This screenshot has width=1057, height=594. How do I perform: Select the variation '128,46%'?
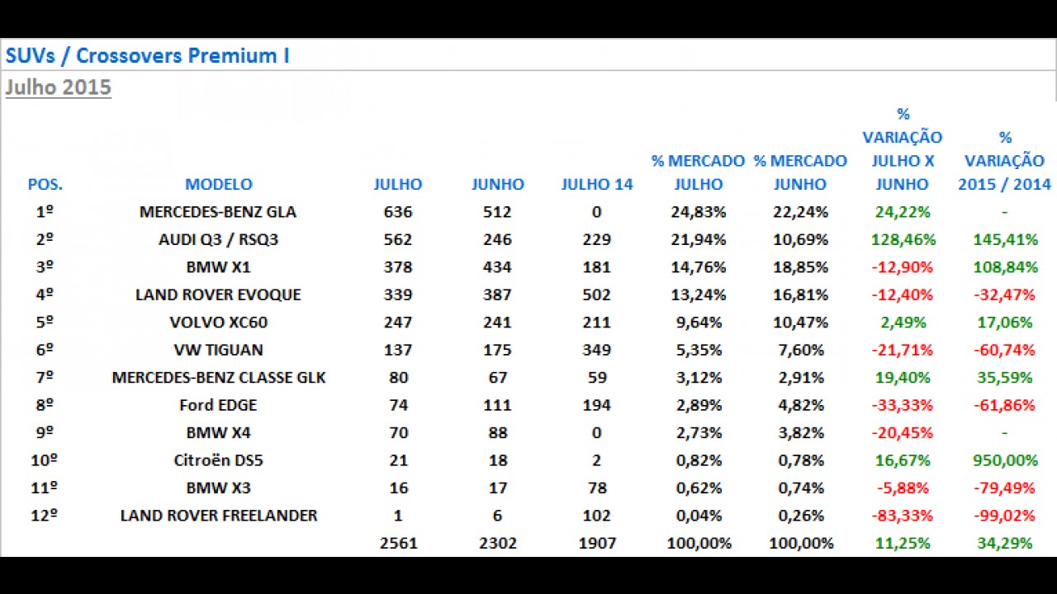pyautogui.click(x=903, y=240)
